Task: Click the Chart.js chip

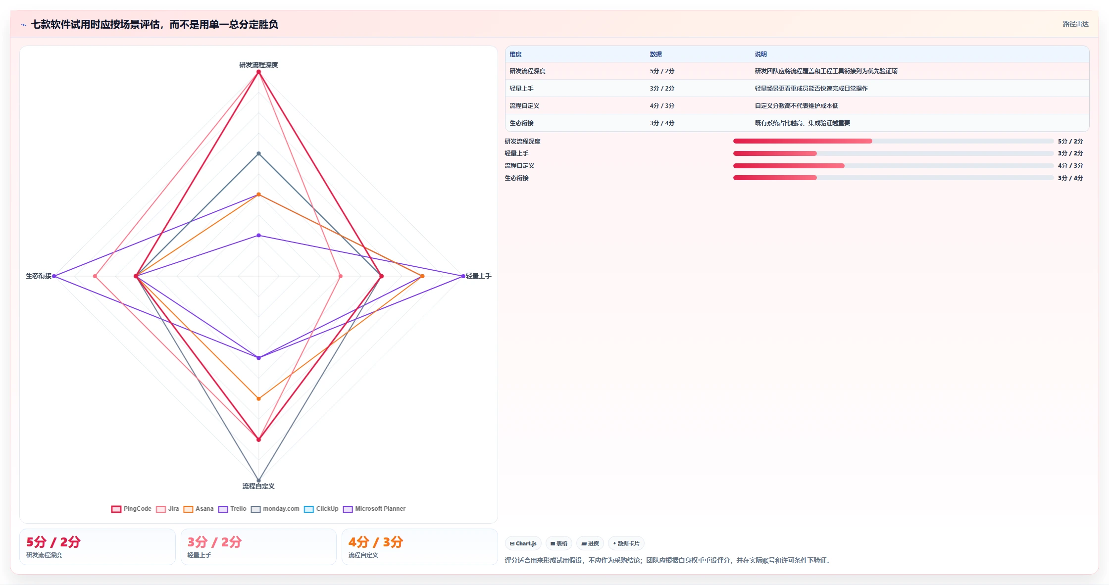Action: 523,543
